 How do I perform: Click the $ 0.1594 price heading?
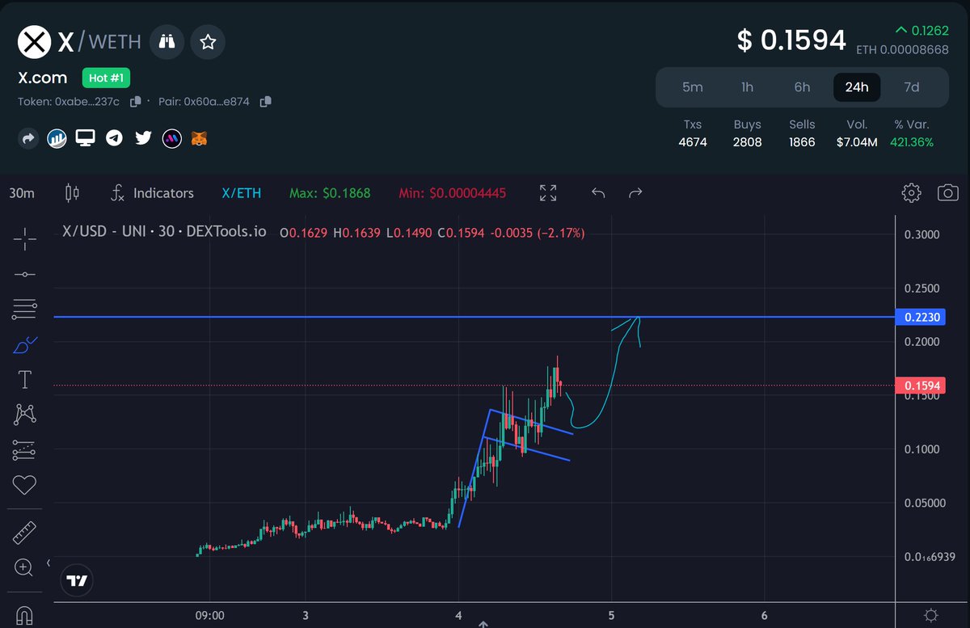791,40
